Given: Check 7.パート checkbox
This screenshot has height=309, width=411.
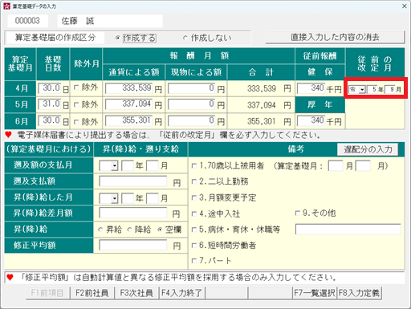Looking at the screenshot, I should point(194,261).
